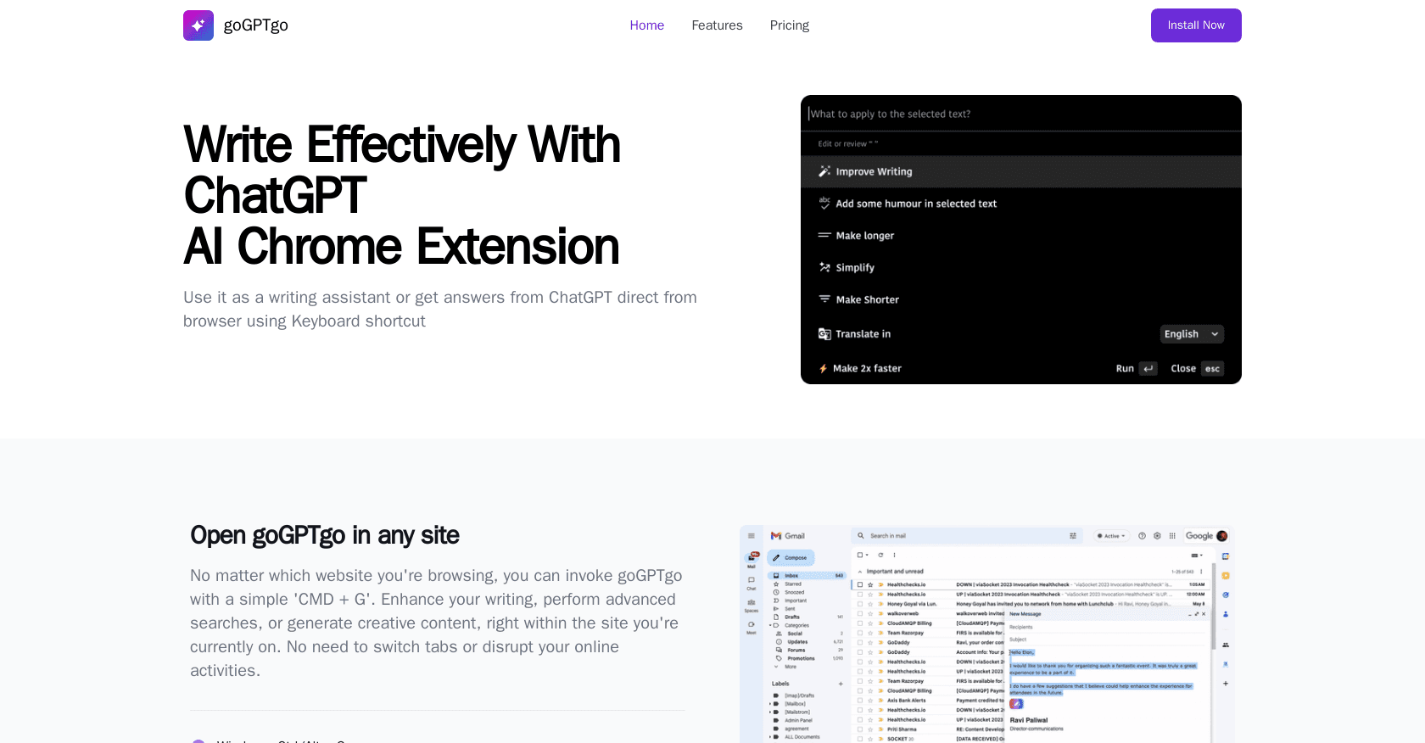
Task: Click the refresh icon in the Gmail preview toolbar
Action: (x=880, y=556)
